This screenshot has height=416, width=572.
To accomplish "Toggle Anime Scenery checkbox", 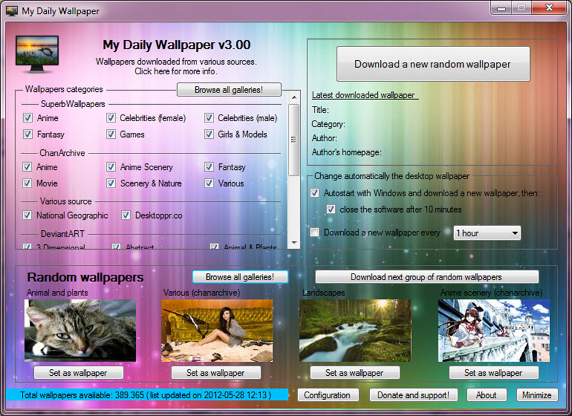I will 111,167.
